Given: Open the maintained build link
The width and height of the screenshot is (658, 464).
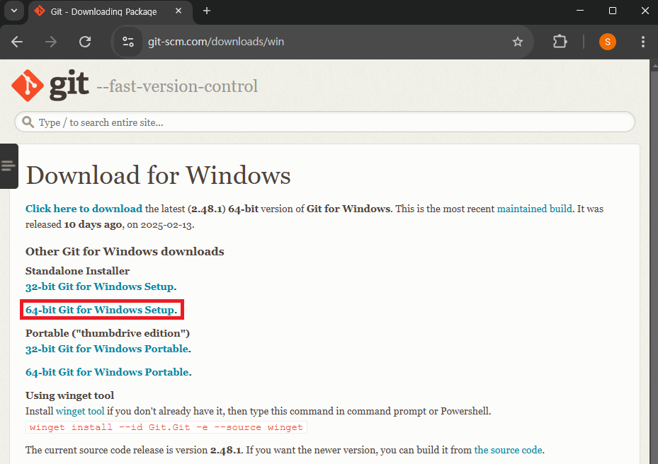Looking at the screenshot, I should [534, 209].
